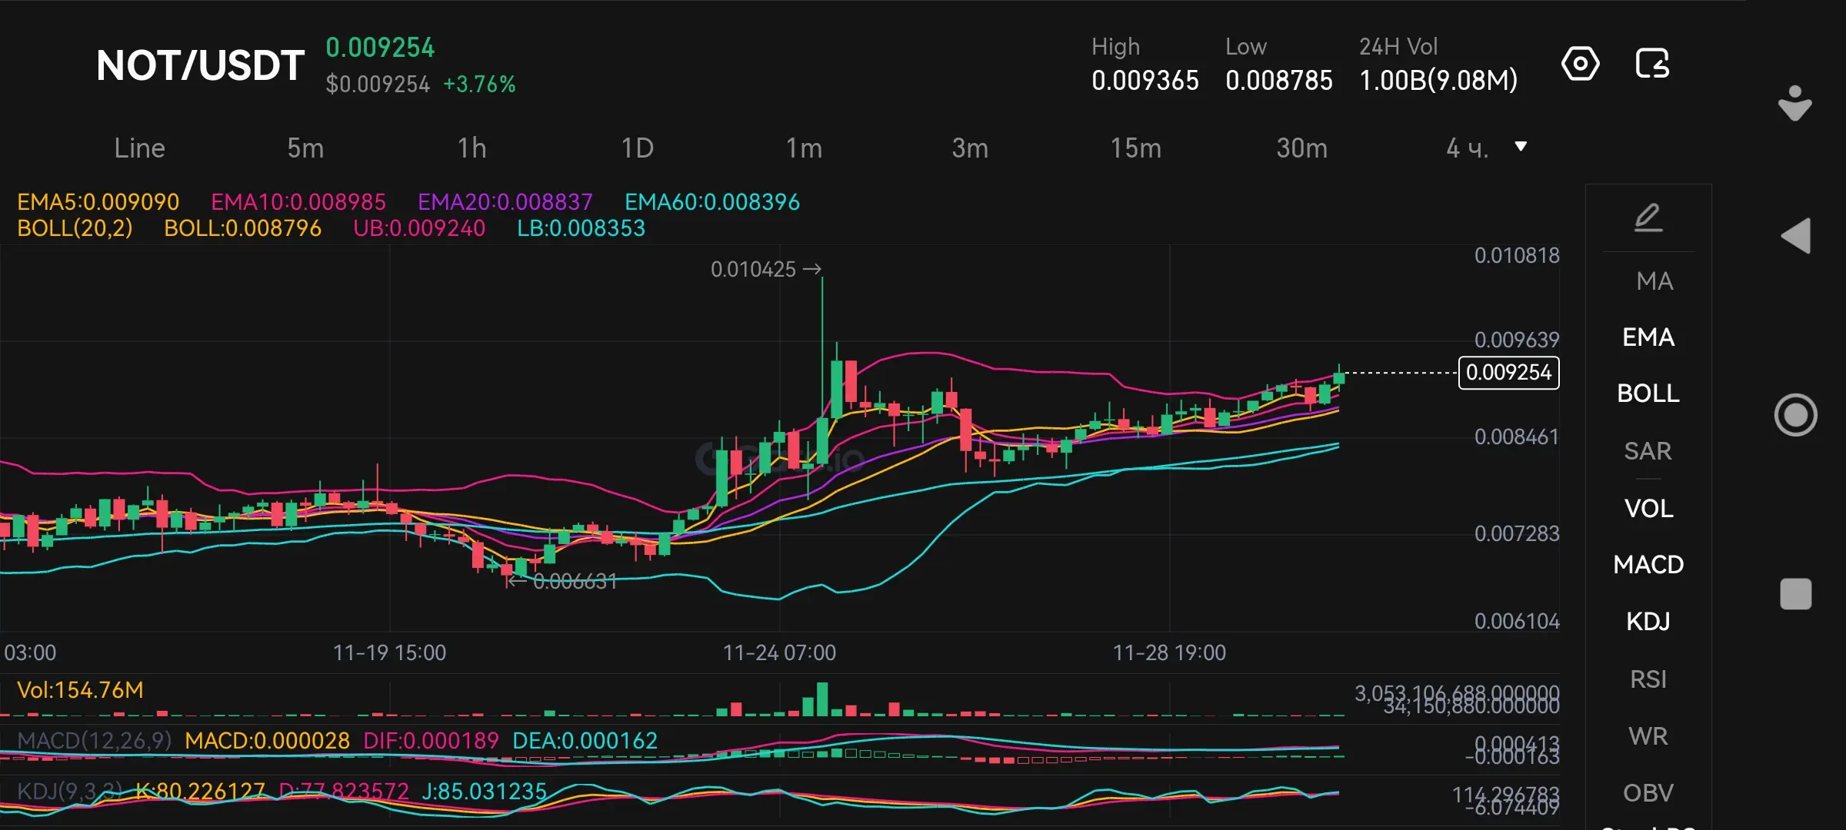This screenshot has height=830, width=1846.
Task: Click the tallest green volume bar
Action: [x=822, y=699]
